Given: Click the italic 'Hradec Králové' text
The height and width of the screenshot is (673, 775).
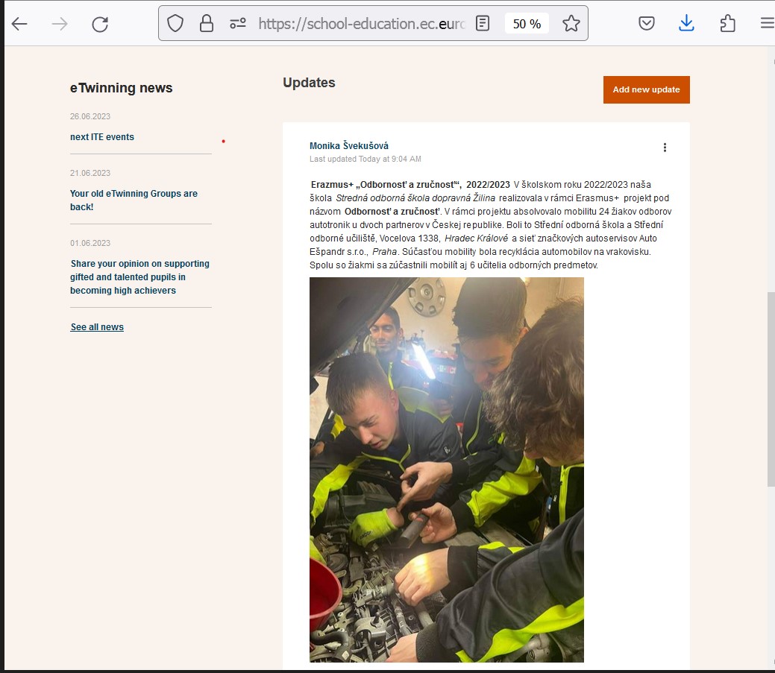Looking at the screenshot, I should click(476, 238).
